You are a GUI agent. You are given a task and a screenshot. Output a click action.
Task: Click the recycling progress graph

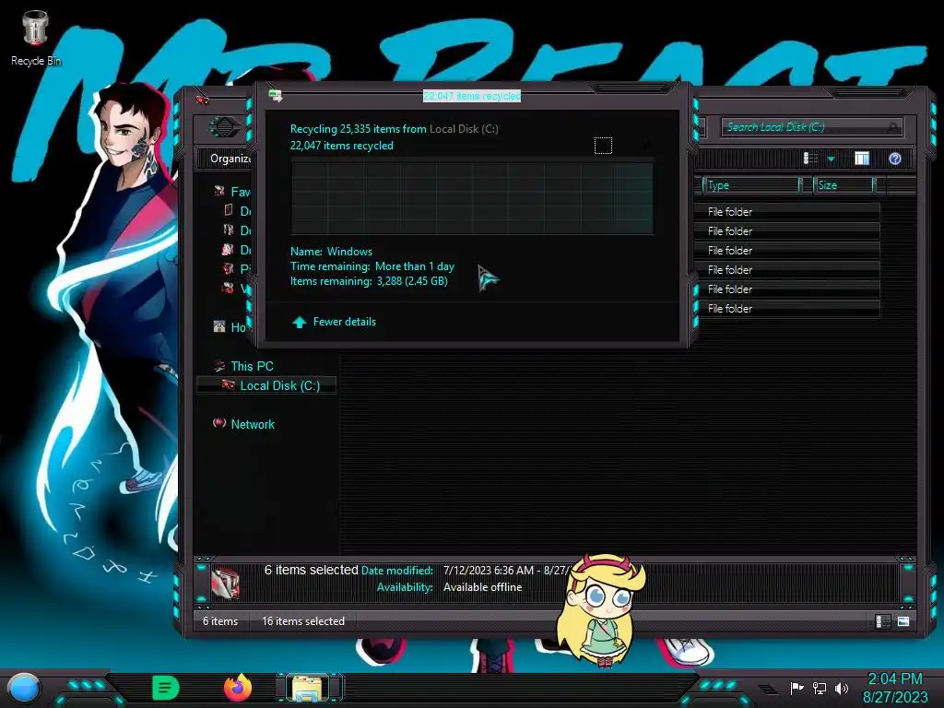tap(472, 196)
